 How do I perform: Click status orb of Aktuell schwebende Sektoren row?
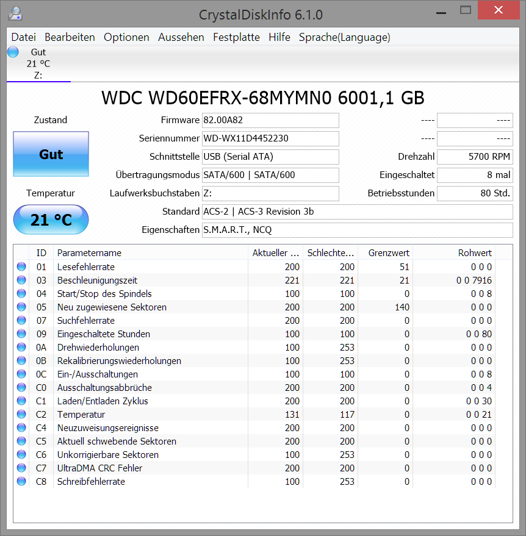(x=21, y=441)
